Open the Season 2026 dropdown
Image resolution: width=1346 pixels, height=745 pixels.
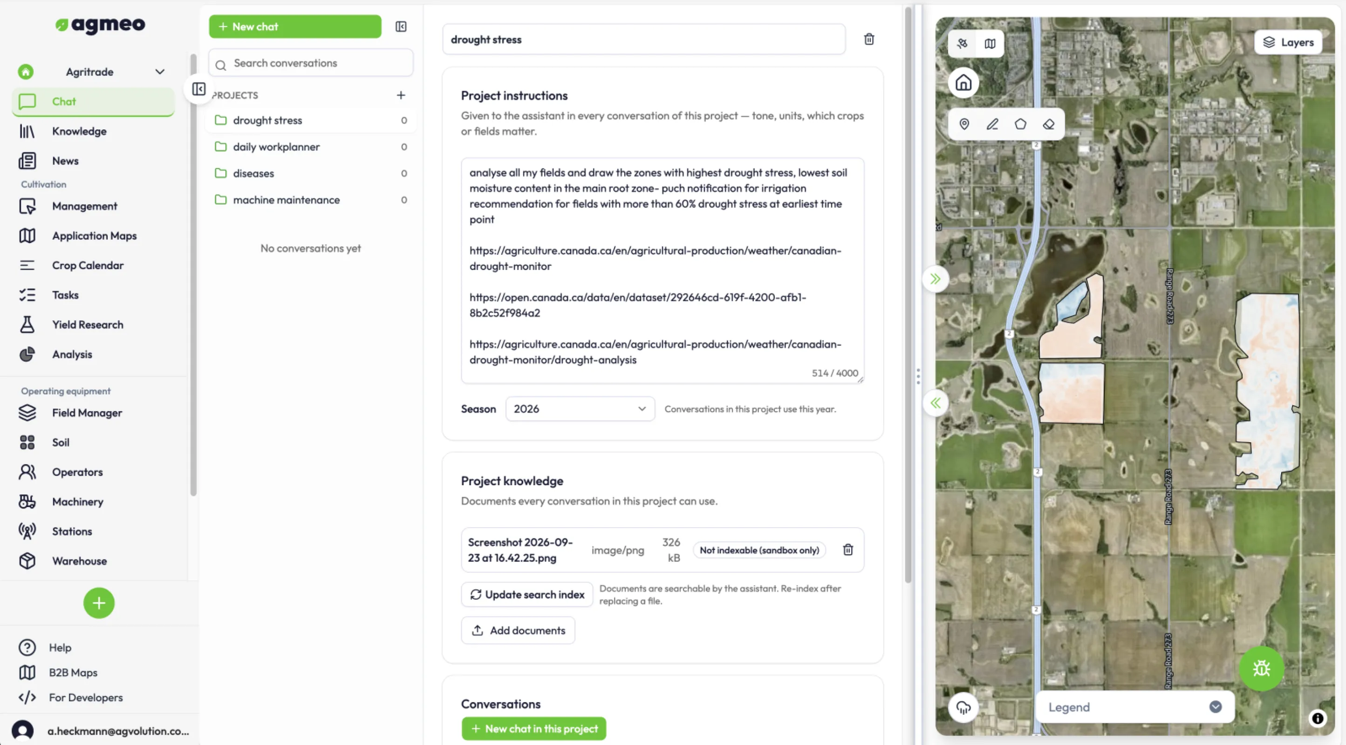[x=580, y=409]
